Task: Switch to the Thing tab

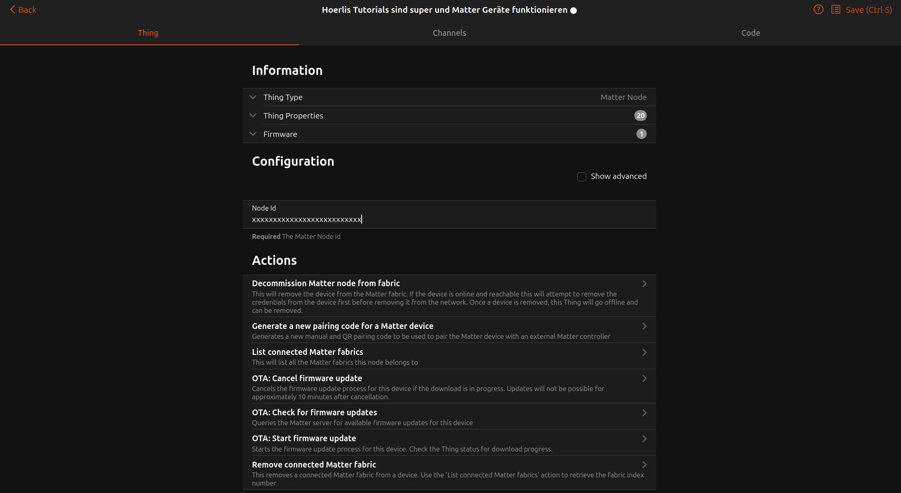Action: pos(148,33)
